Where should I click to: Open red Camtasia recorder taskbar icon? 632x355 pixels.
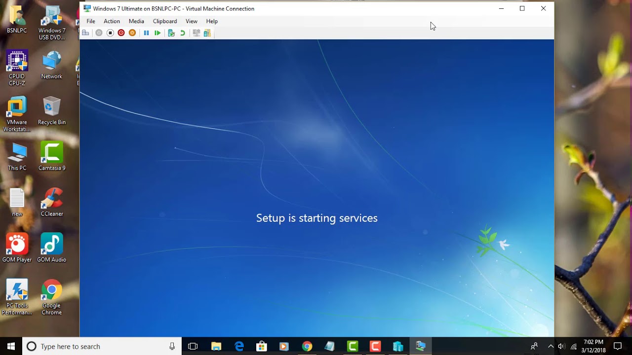pyautogui.click(x=375, y=346)
